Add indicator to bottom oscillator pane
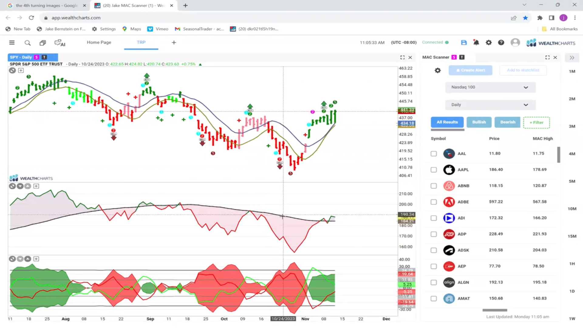The image size is (583, 328). [x=36, y=259]
